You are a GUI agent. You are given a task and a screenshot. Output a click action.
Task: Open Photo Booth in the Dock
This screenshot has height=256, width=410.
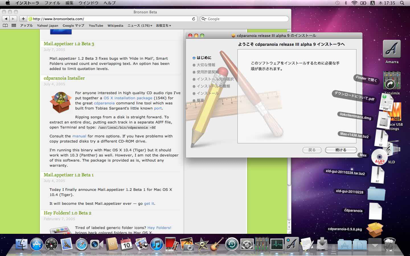171,244
